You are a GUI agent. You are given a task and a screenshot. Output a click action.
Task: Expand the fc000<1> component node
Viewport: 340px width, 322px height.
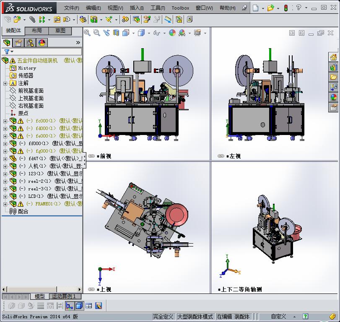5,121
